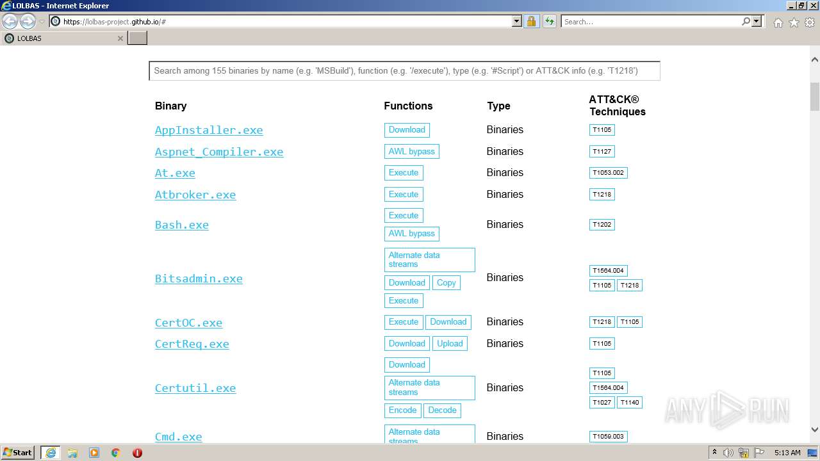Open the Aspnet_Compiler.exe entry
The image size is (820, 461).
[219, 152]
